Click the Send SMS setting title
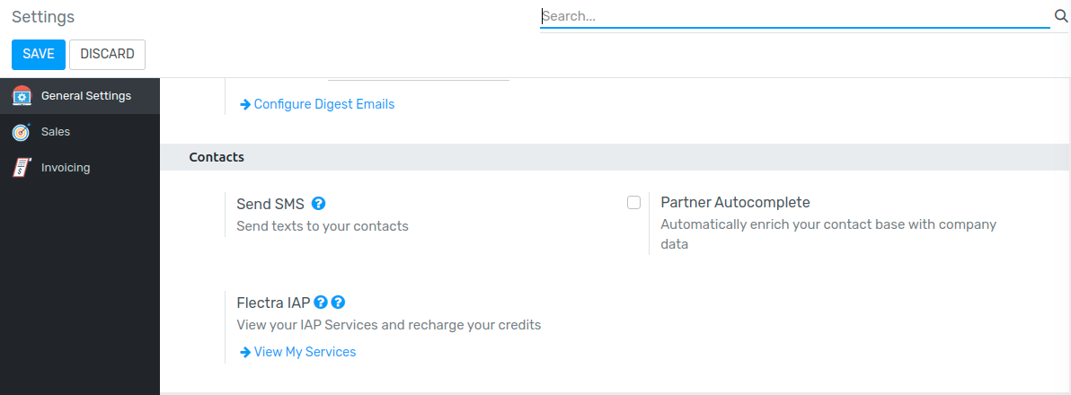This screenshot has height=395, width=1071. (270, 203)
